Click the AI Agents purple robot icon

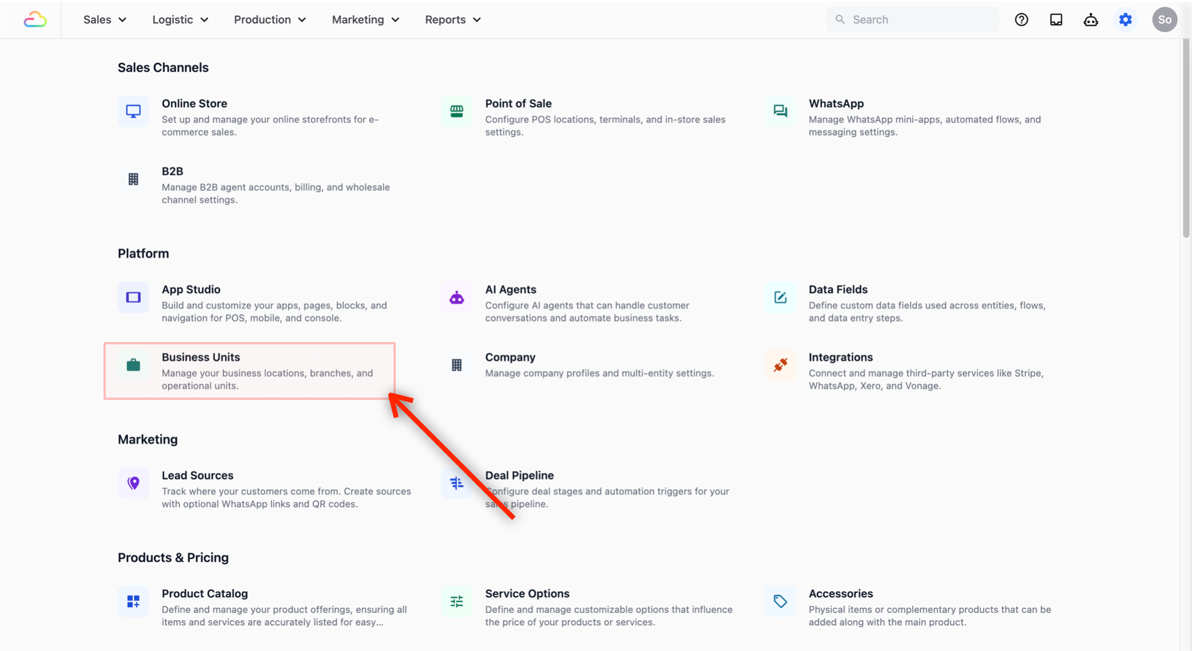tap(456, 297)
